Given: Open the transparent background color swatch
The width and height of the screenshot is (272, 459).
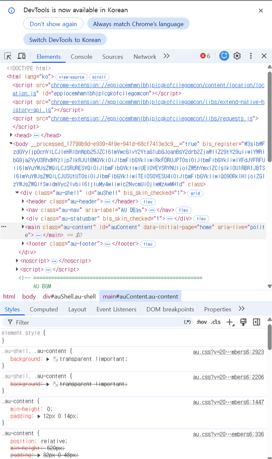Looking at the screenshot, I should point(56,359).
